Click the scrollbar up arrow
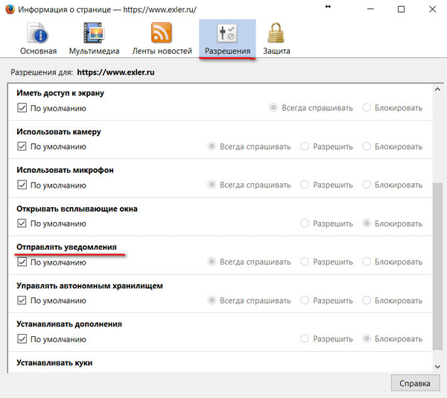Screen dimensions: 447x398 438,89
